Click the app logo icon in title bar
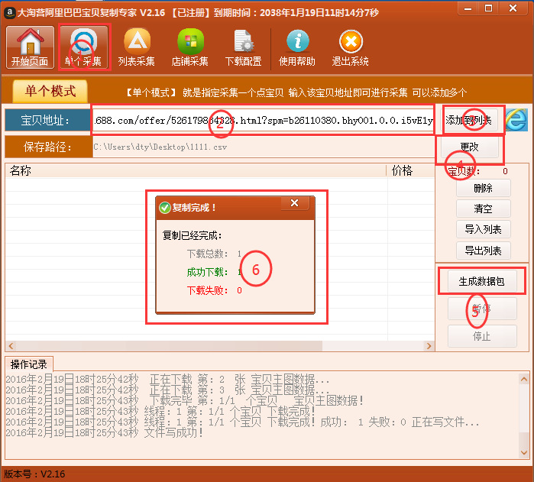The width and height of the screenshot is (534, 482). click(x=9, y=13)
